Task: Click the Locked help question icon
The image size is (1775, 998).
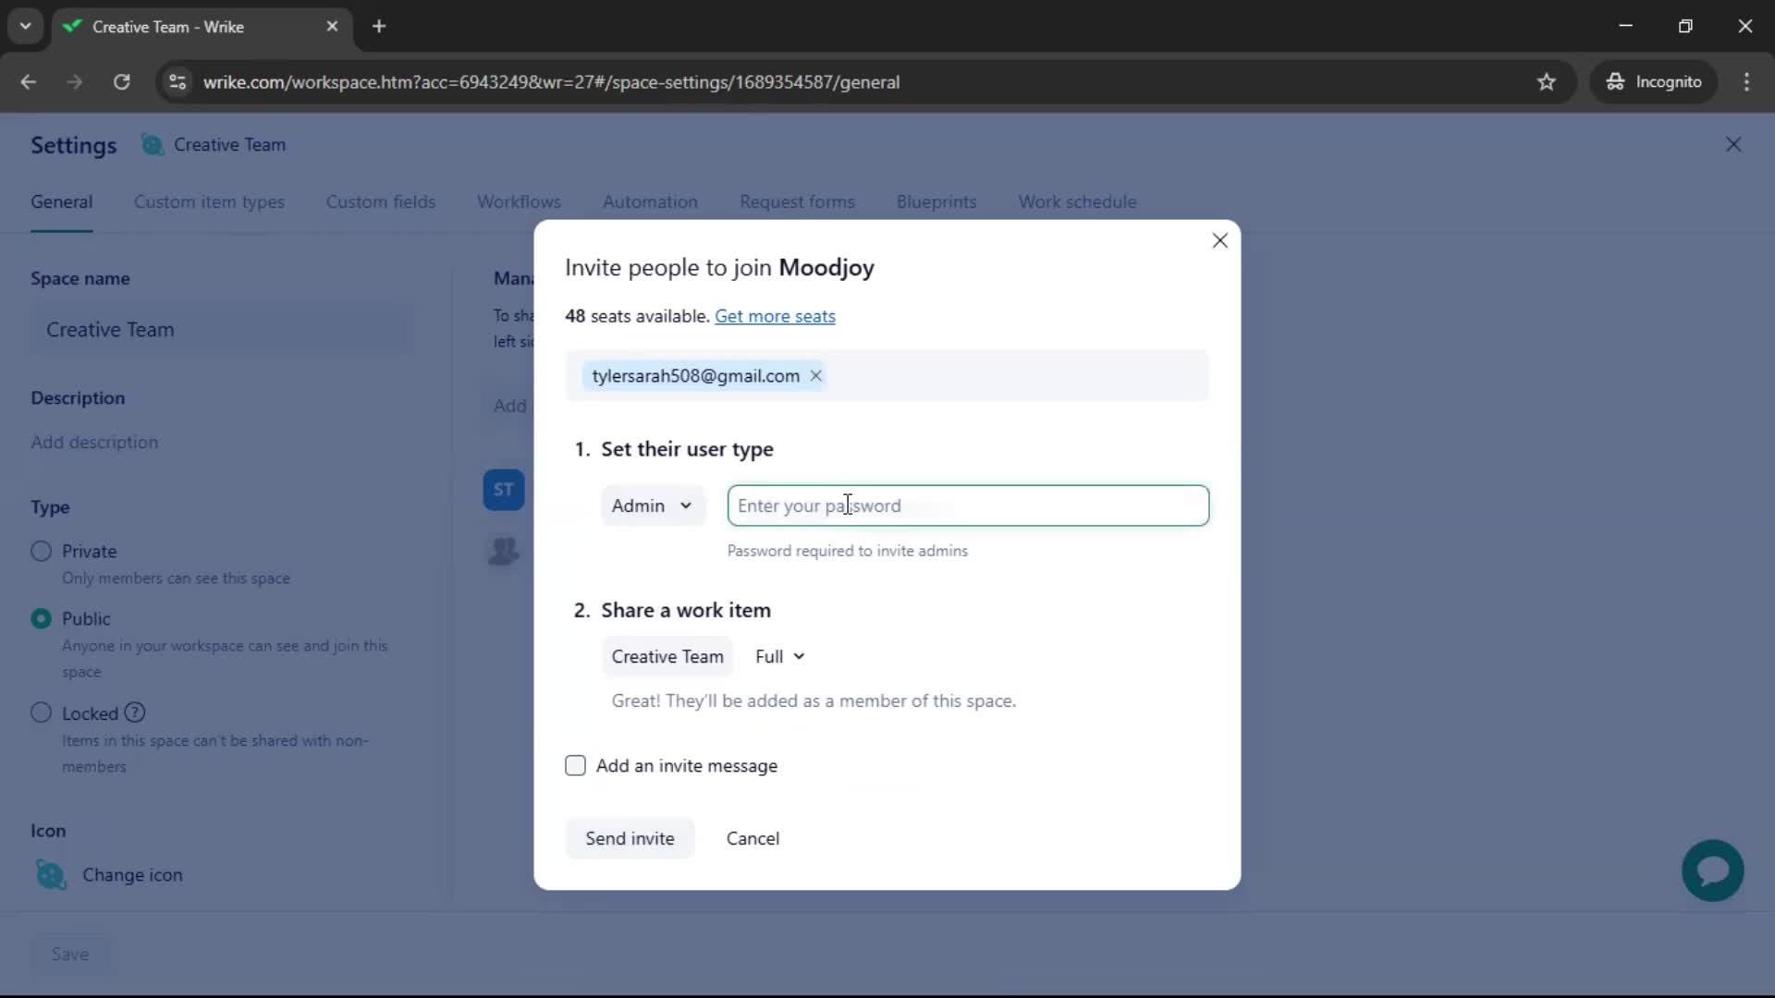Action: (x=135, y=712)
